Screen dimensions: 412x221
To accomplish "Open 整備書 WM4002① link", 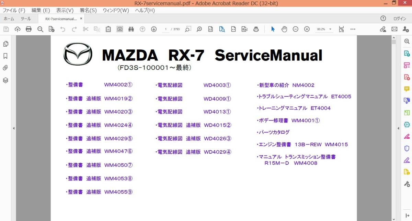I will (99, 85).
